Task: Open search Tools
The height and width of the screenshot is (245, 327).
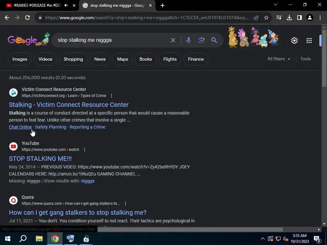Action: tap(306, 59)
